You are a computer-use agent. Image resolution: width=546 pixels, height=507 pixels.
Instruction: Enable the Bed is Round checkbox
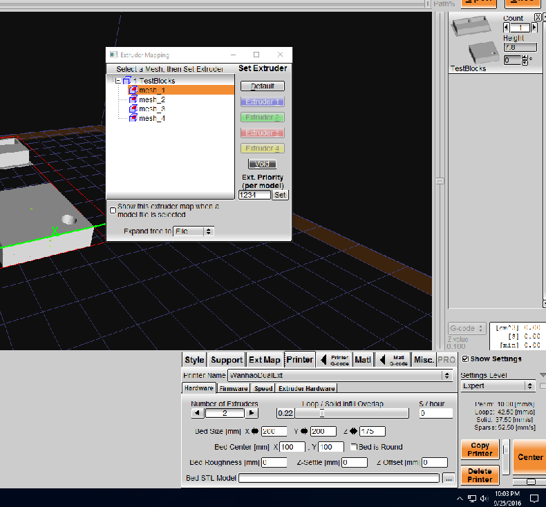pos(354,446)
